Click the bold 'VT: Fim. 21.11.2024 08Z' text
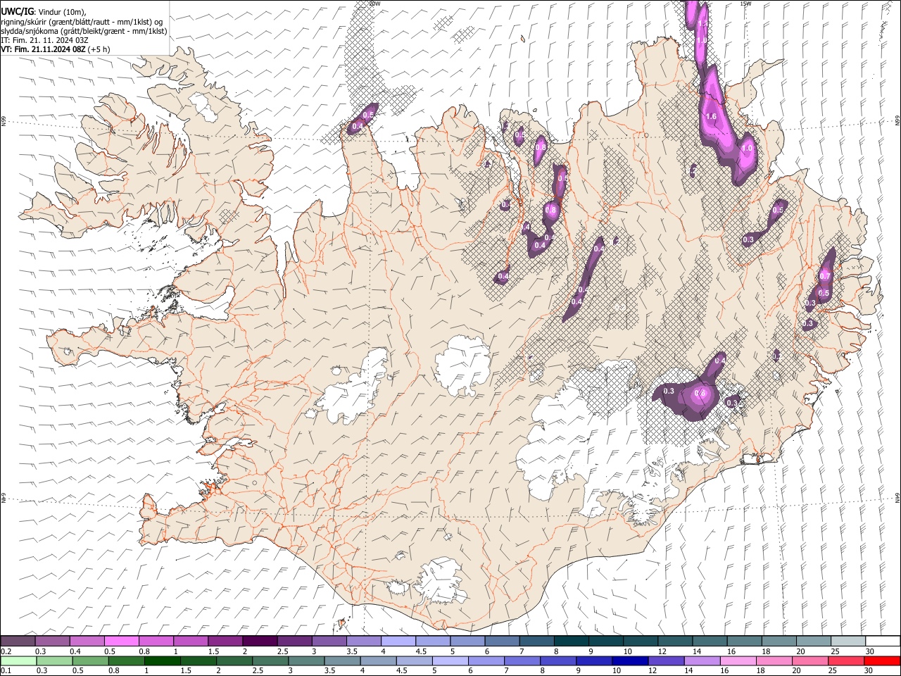Viewport: 901px width, 676px height. coord(43,49)
